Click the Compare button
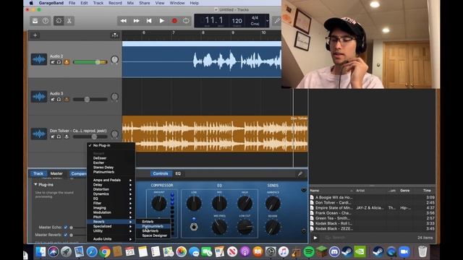Screen dimensions: 463x260 pyautogui.click(x=78, y=173)
